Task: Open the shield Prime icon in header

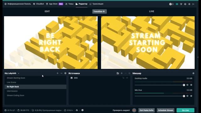Action: click(181, 4)
